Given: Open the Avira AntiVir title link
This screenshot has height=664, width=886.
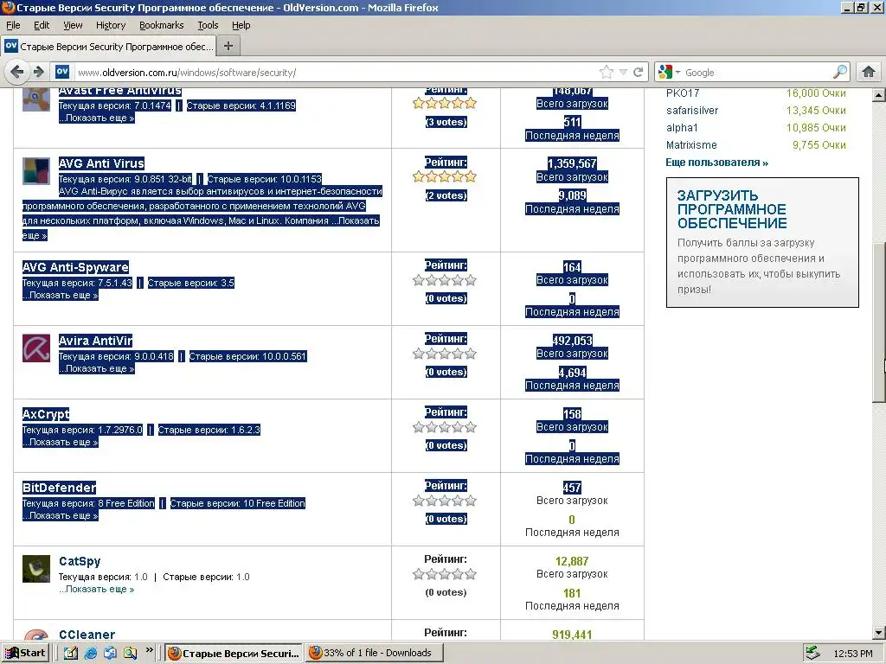Looking at the screenshot, I should [95, 341].
